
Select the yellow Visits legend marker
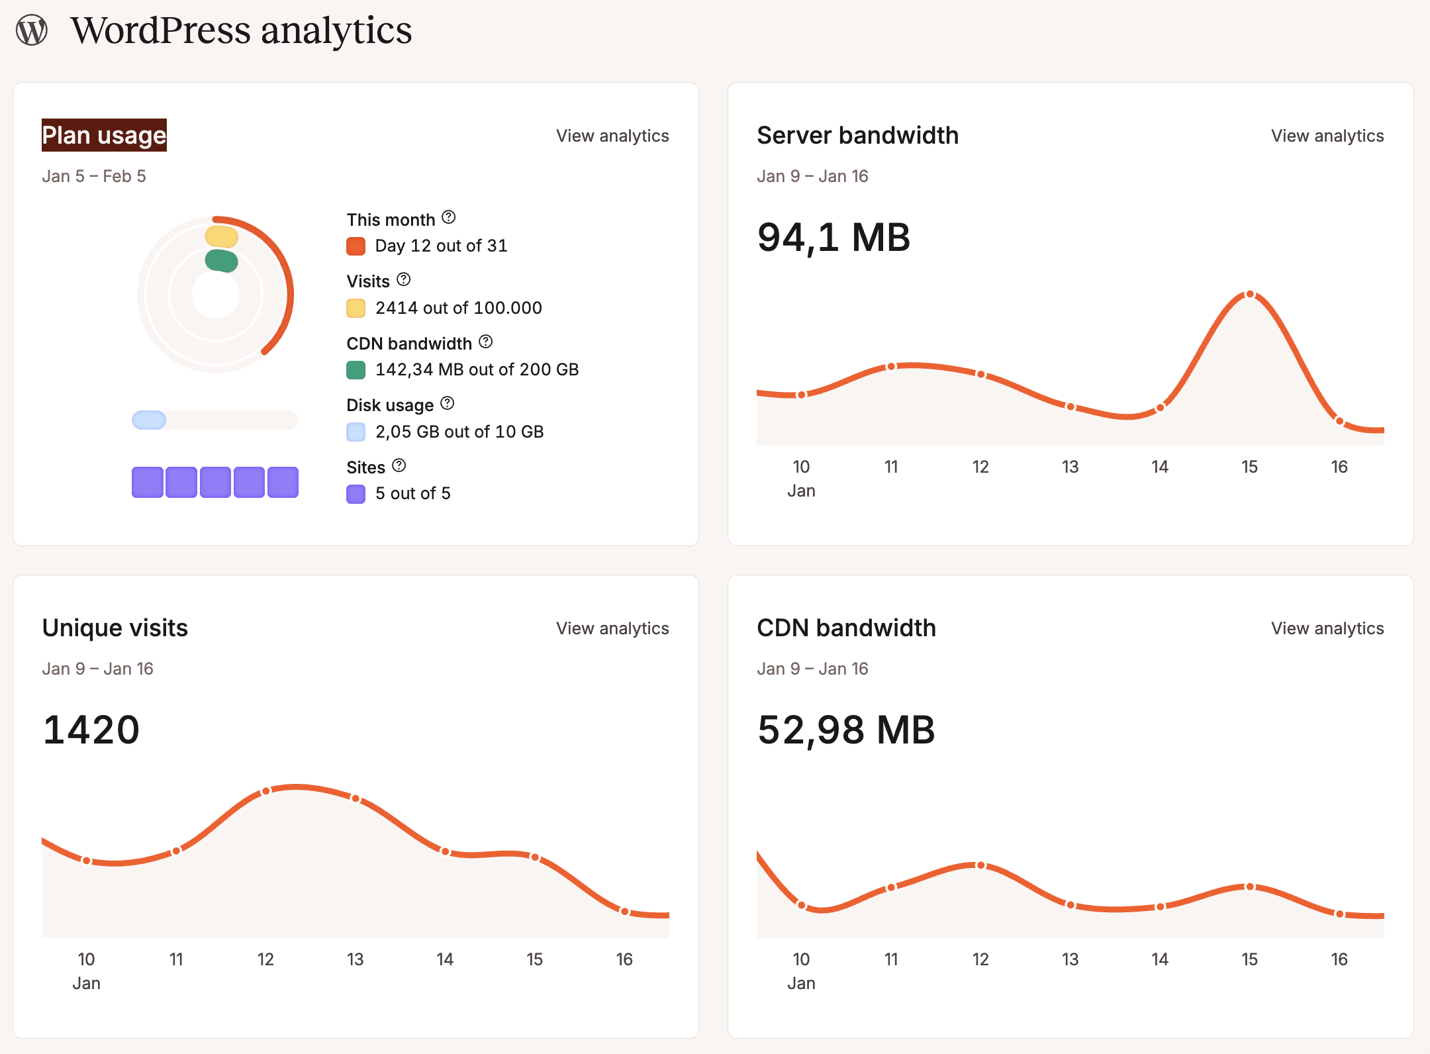point(356,307)
